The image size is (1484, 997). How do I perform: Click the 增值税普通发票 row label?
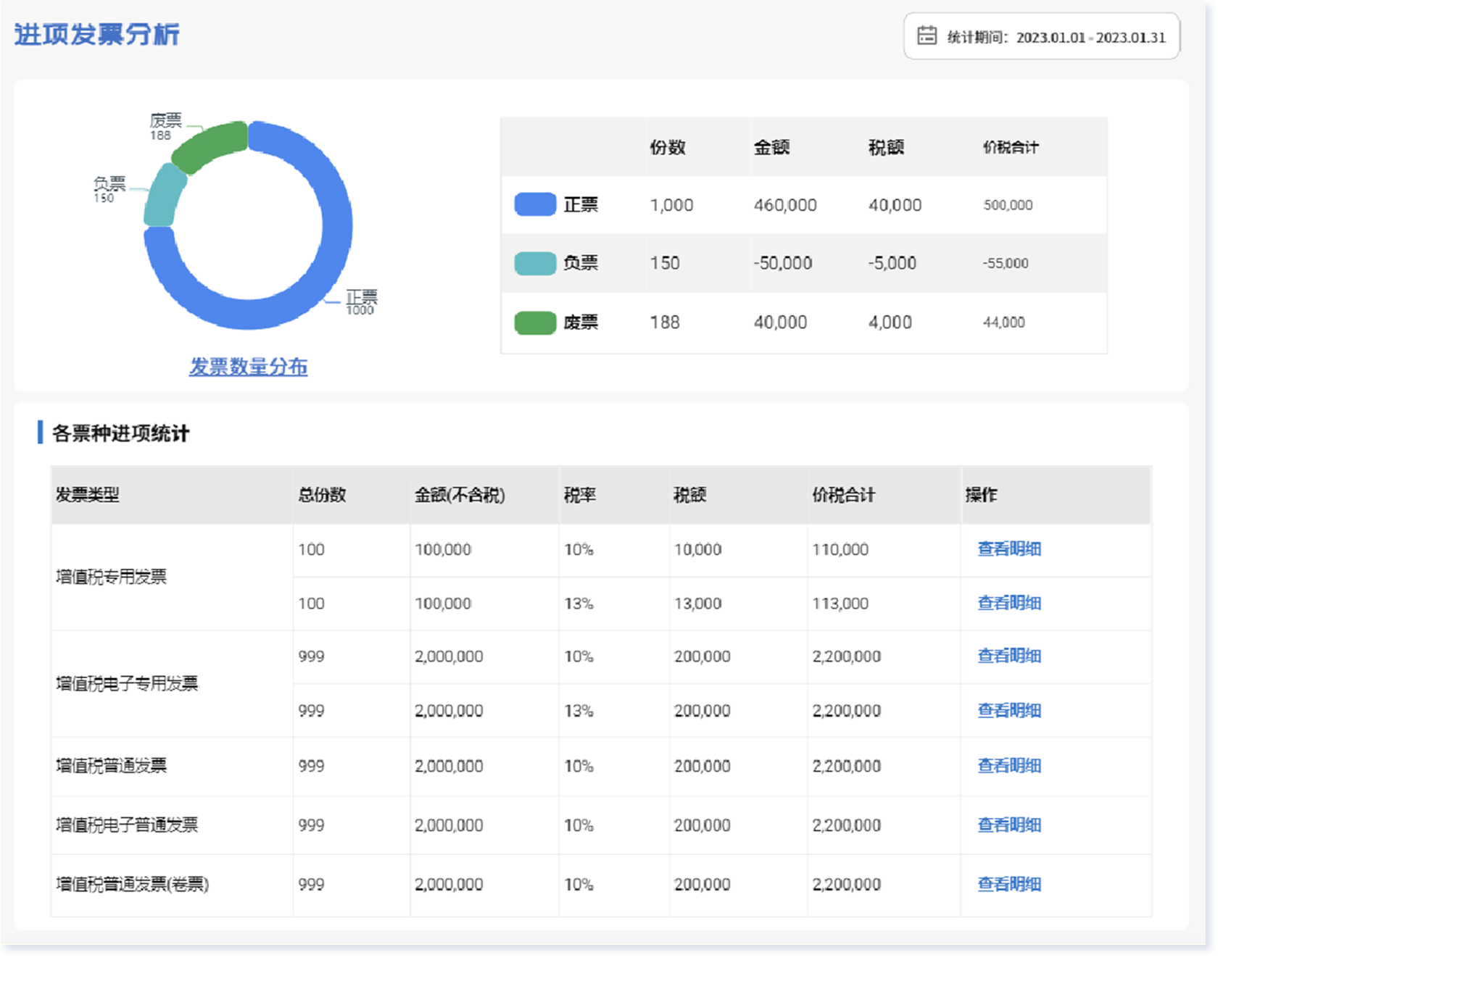[111, 766]
